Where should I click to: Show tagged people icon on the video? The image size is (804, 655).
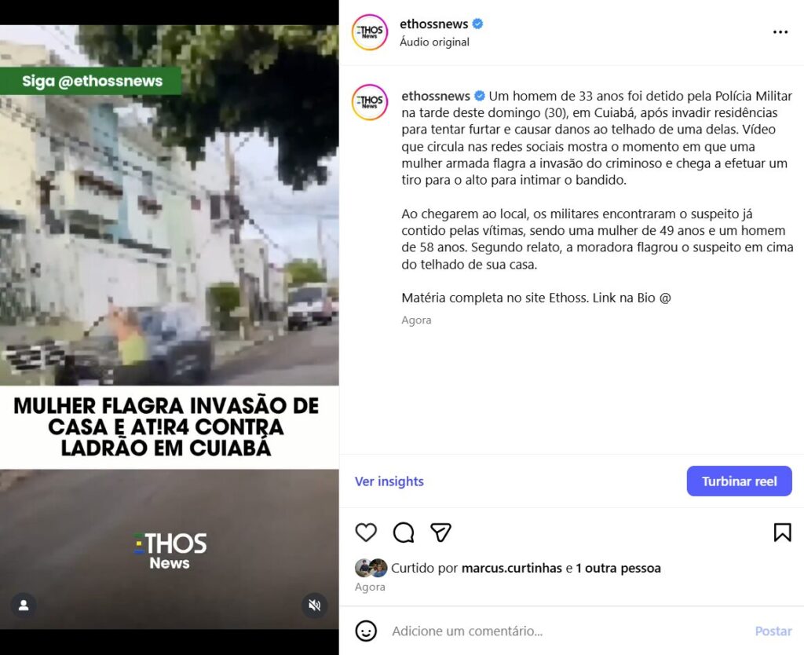coord(24,606)
